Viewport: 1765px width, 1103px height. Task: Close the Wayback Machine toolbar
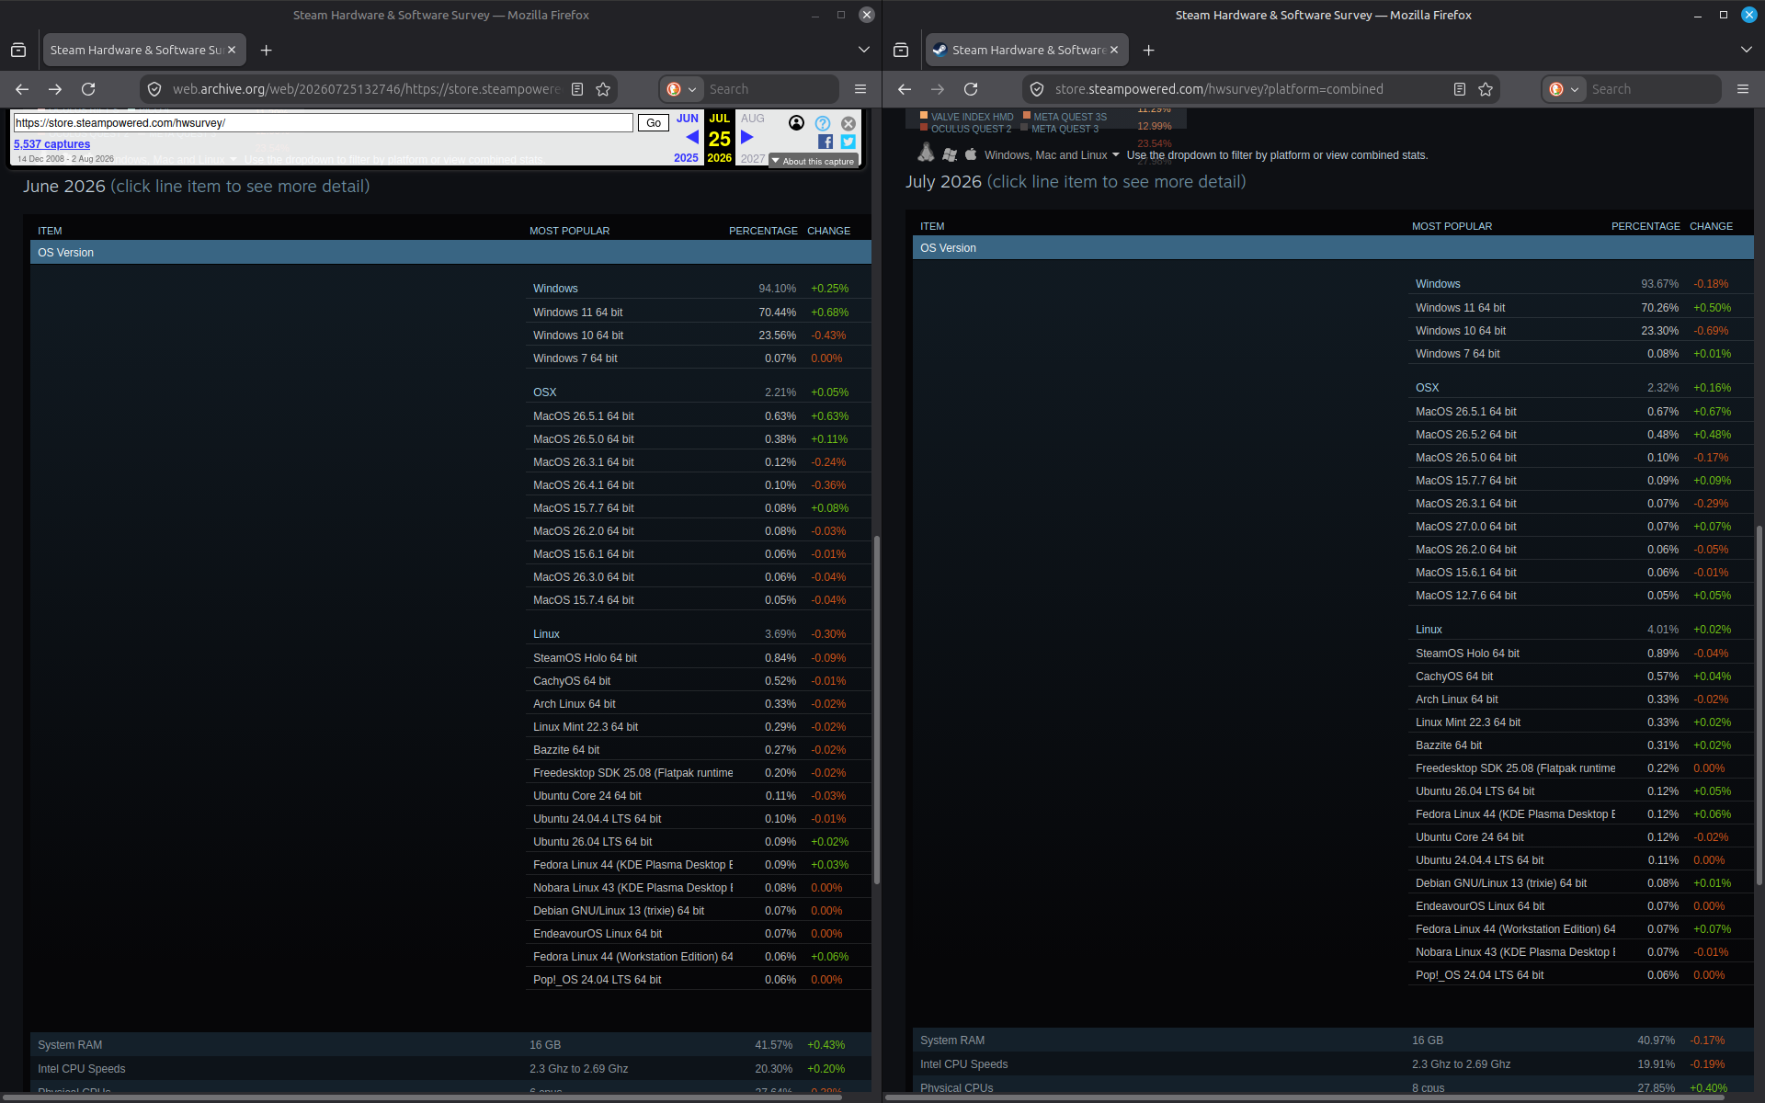[x=848, y=123]
